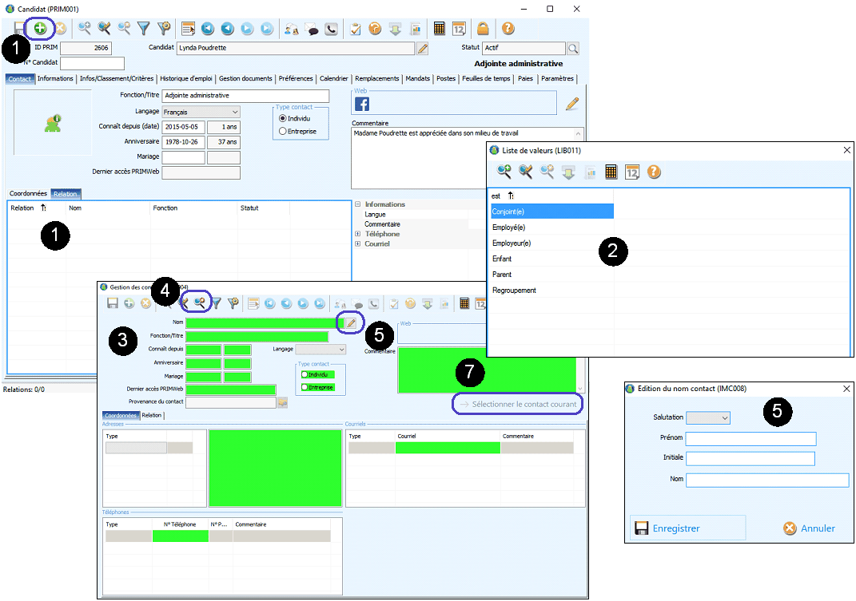The image size is (856, 601).
Task: Click the padlock icon in toolbar
Action: (x=483, y=28)
